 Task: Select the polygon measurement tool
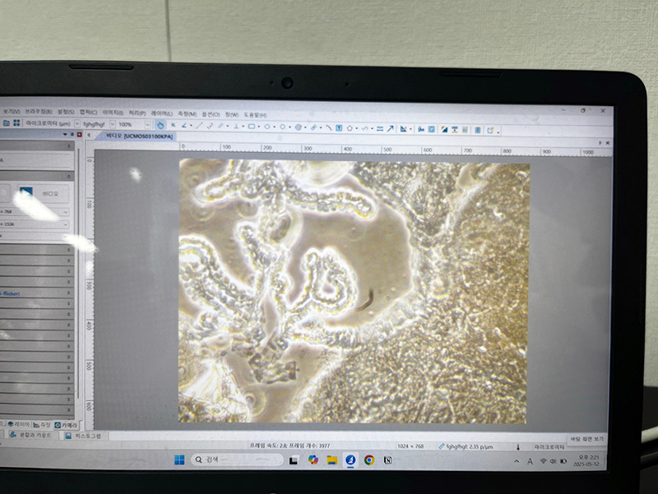tap(350, 127)
